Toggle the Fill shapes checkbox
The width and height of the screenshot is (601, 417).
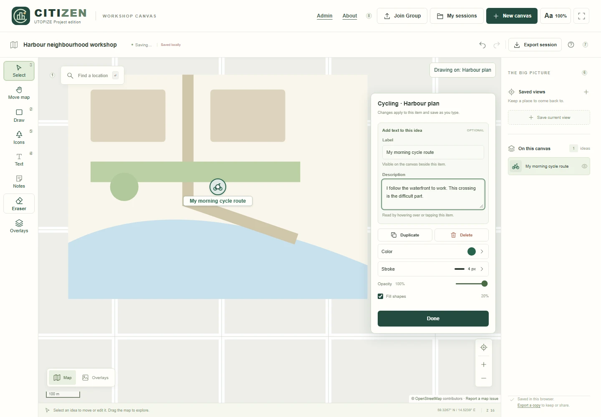pyautogui.click(x=381, y=296)
